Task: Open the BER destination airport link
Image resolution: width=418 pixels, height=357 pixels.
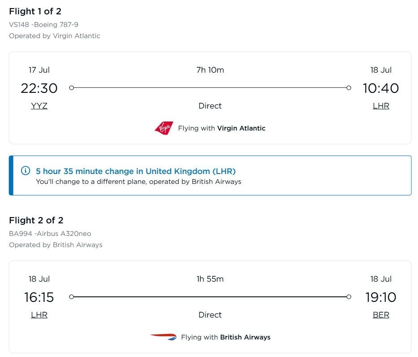Action: (x=381, y=315)
